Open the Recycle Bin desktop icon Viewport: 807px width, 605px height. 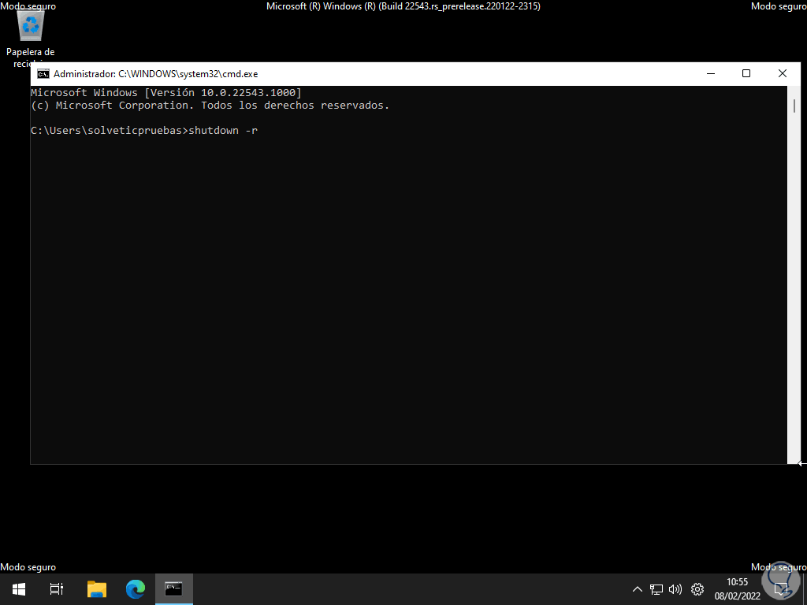(x=31, y=37)
